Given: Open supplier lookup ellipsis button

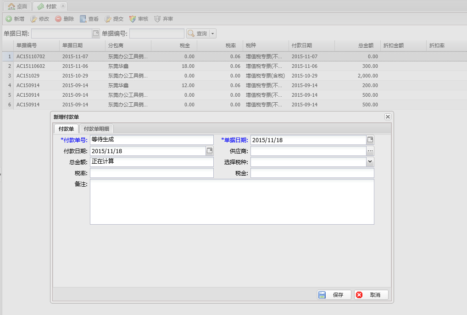Looking at the screenshot, I should pos(370,151).
